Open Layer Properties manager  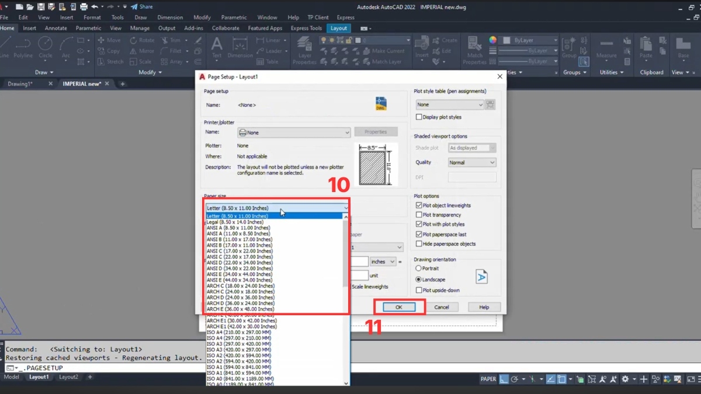(304, 50)
